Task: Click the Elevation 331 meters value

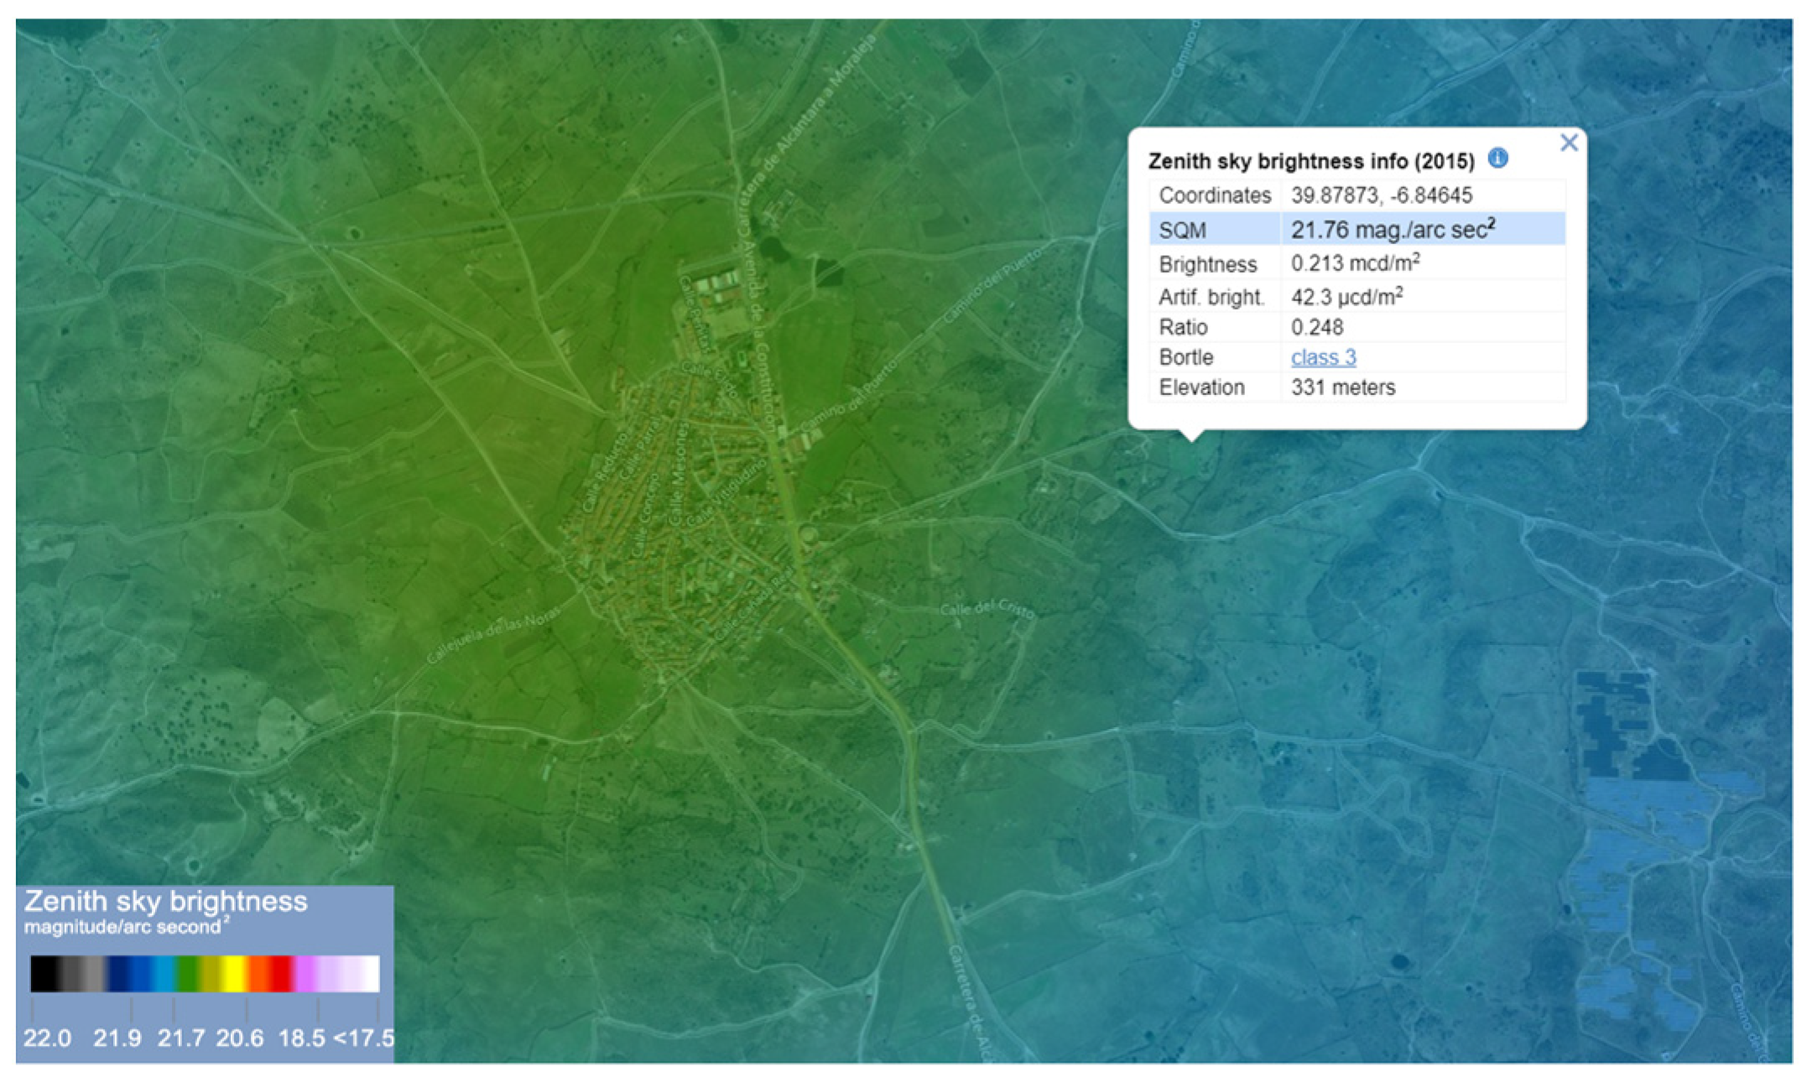Action: 1342,388
